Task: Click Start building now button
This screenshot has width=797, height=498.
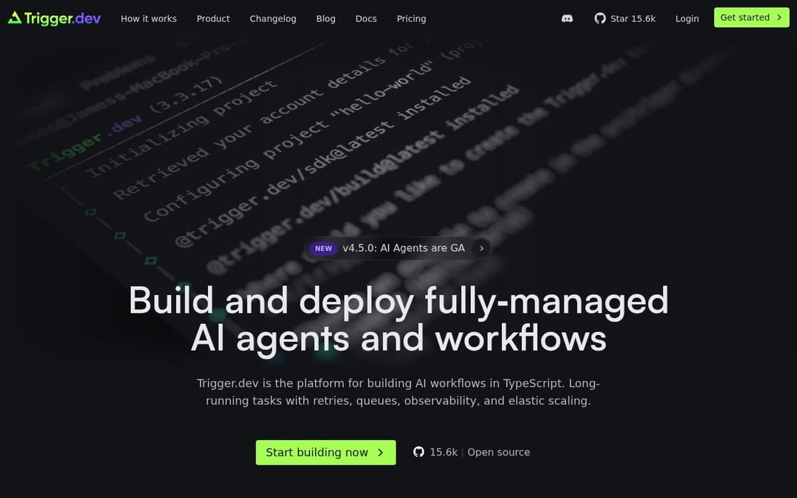Action: click(x=325, y=452)
